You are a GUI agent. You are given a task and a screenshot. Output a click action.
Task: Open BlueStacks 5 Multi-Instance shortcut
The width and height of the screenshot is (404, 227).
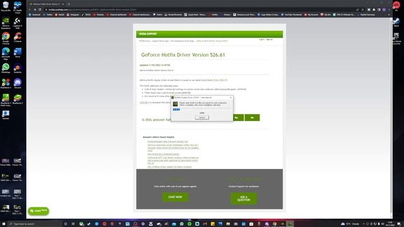point(6,100)
